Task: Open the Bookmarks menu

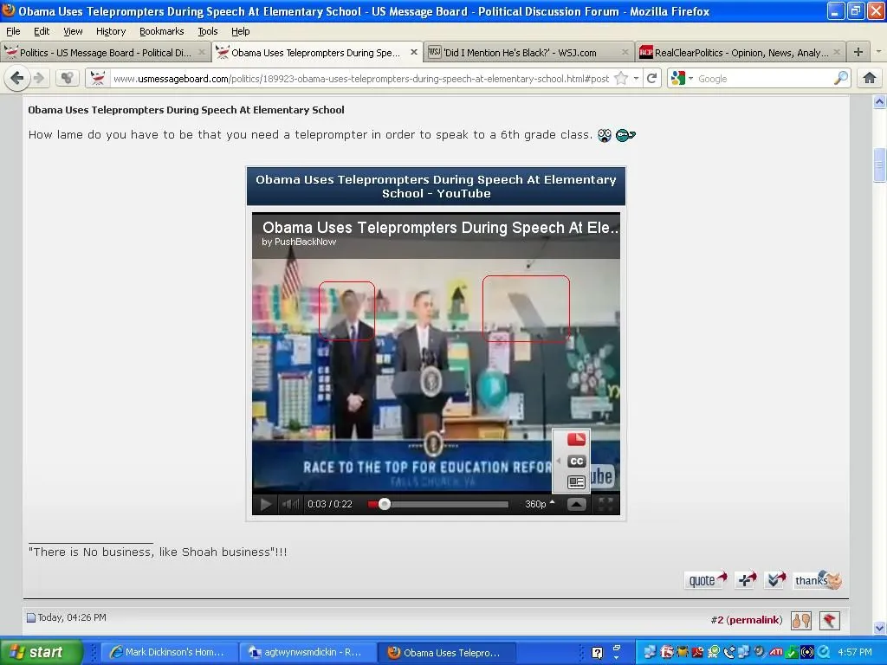Action: tap(161, 31)
